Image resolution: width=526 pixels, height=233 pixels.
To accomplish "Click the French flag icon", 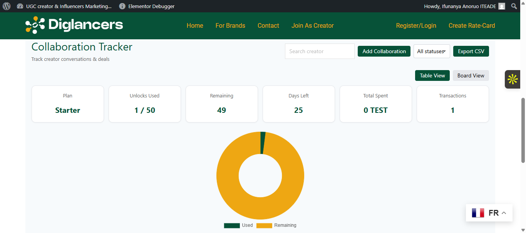I will click(478, 213).
